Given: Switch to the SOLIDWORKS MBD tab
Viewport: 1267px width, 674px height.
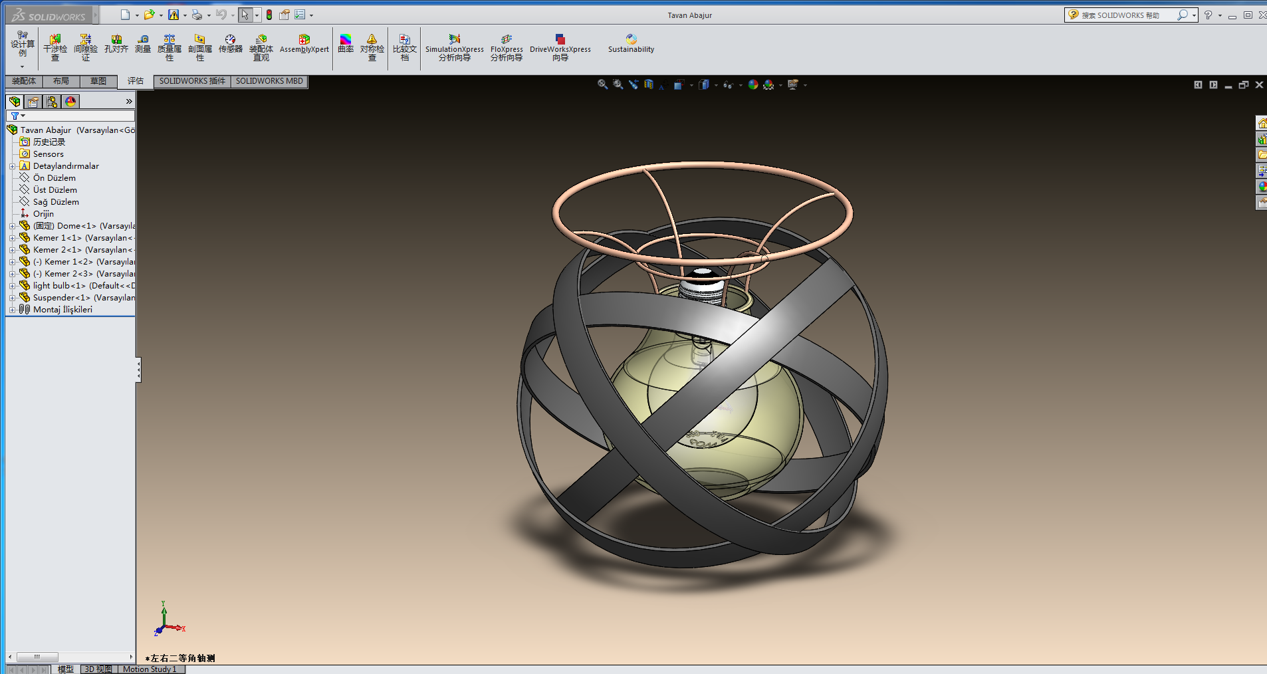Looking at the screenshot, I should point(269,81).
